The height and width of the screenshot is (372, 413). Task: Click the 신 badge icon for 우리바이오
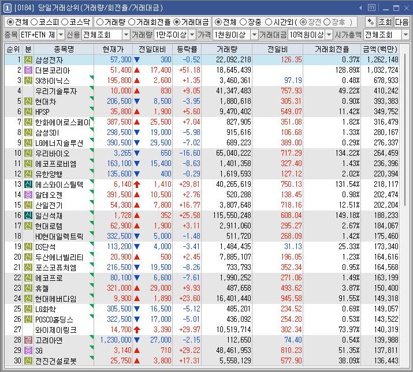tap(28, 153)
